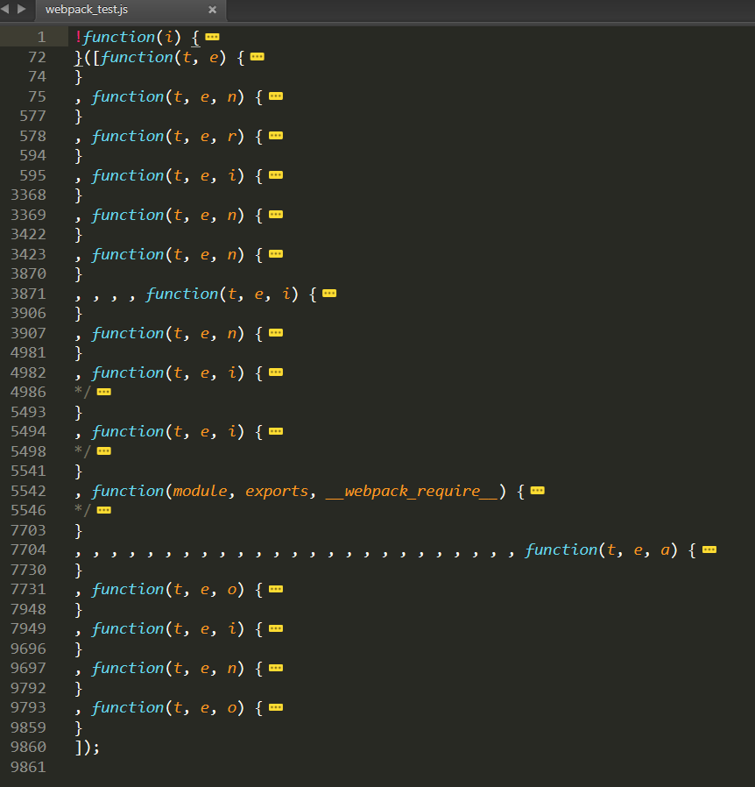Place cursor at closing ']);' on line 9860
The image size is (755, 787).
pyautogui.click(x=88, y=747)
